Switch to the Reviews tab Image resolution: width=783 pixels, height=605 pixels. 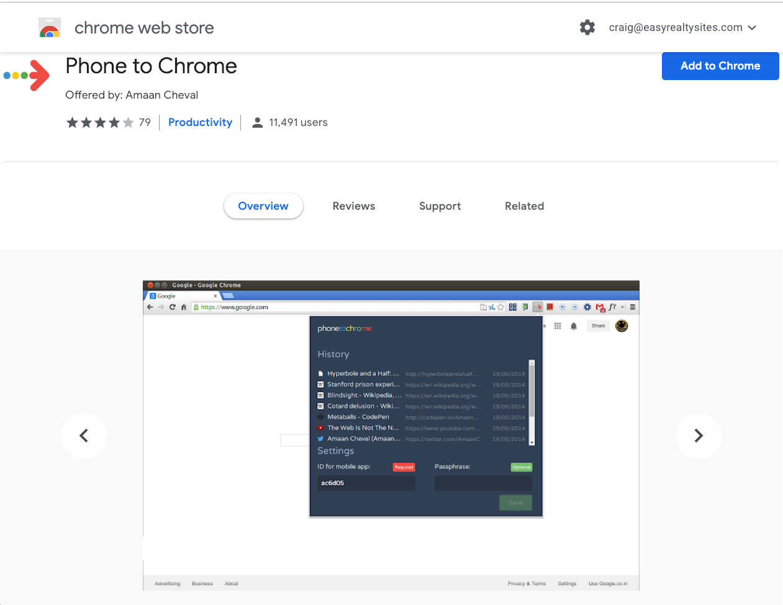[x=353, y=205]
